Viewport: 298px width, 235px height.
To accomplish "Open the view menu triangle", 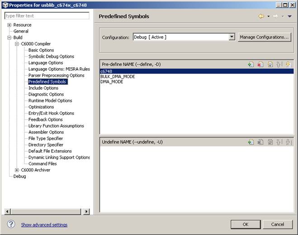I will coord(290,16).
